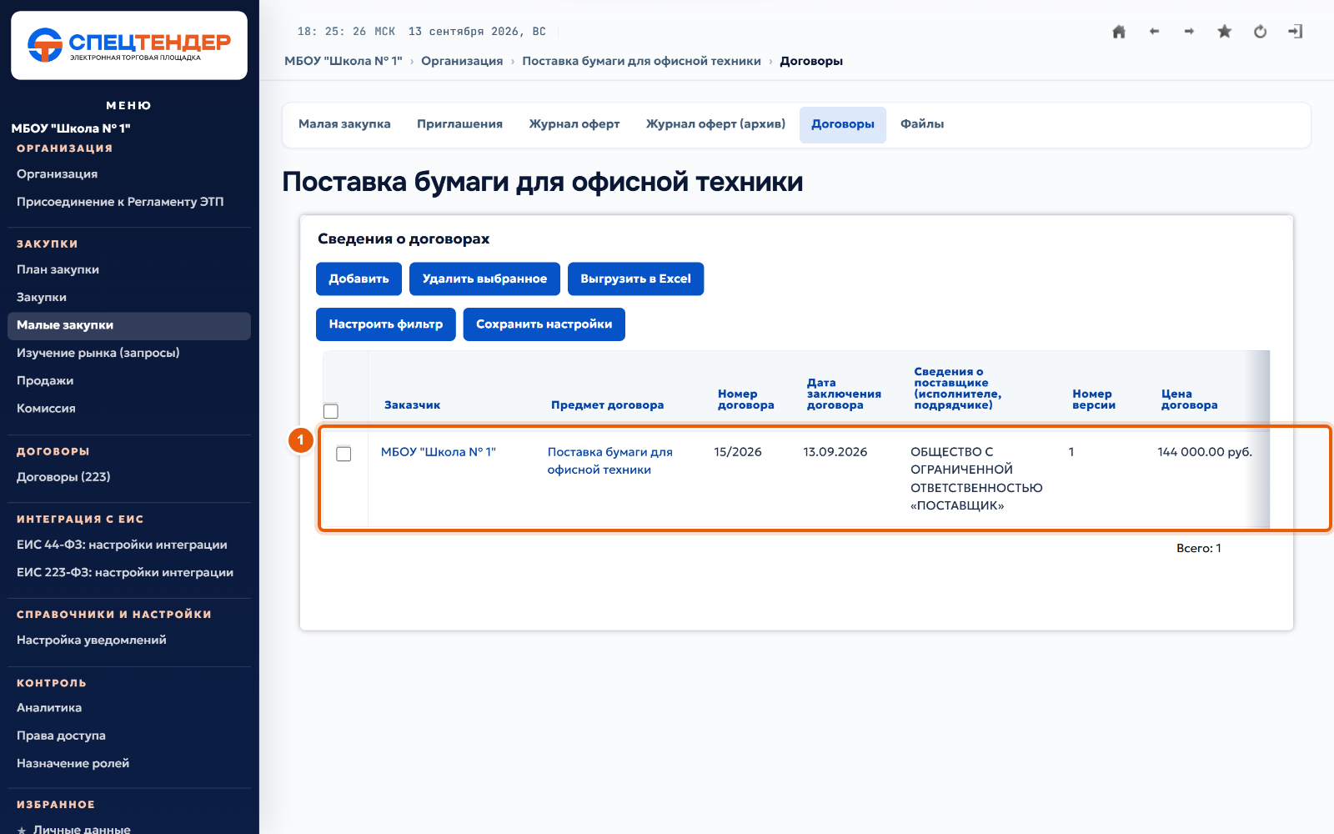The width and height of the screenshot is (1334, 834).
Task: Click the 13.09.2026 date cell
Action: pos(835,452)
